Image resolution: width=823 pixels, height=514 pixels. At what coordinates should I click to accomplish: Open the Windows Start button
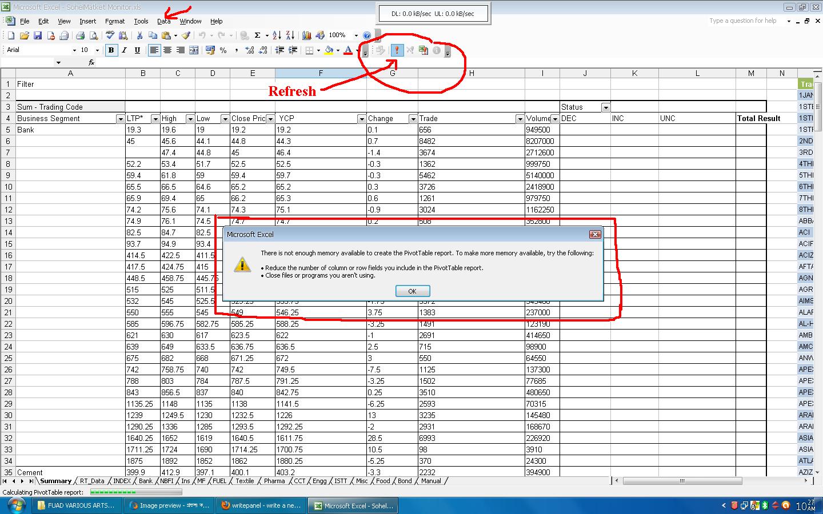15,505
